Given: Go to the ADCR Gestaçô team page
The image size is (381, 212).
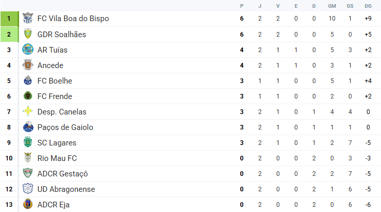Looking at the screenshot, I should tap(62, 174).
